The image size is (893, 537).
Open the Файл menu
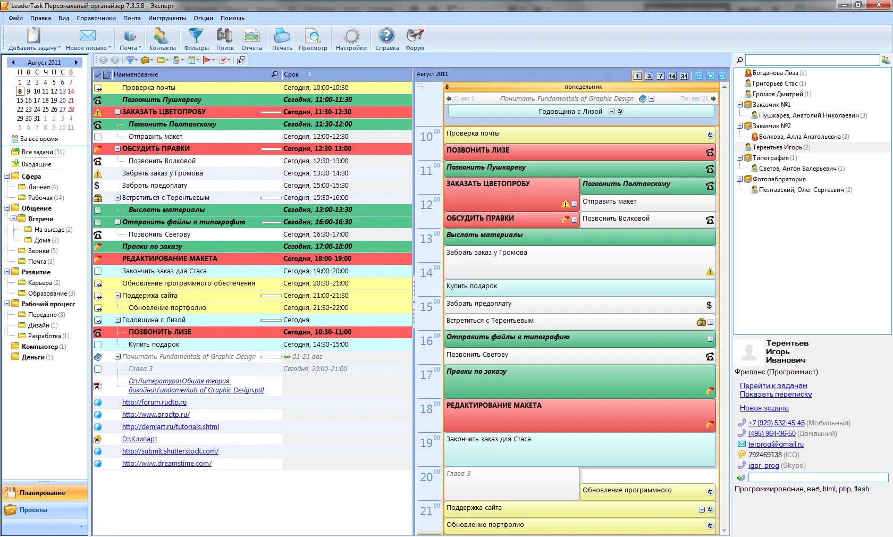[16, 18]
